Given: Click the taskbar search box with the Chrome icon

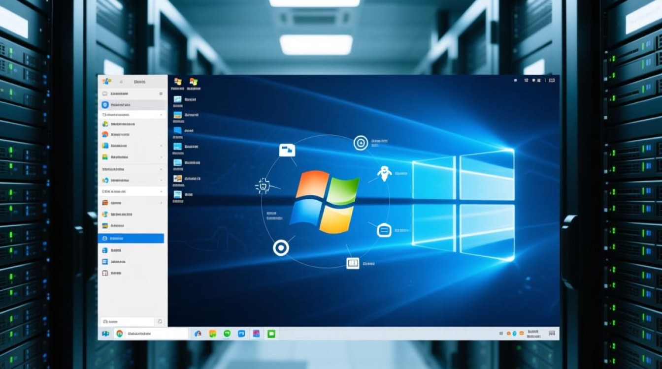Looking at the screenshot, I should (x=151, y=334).
